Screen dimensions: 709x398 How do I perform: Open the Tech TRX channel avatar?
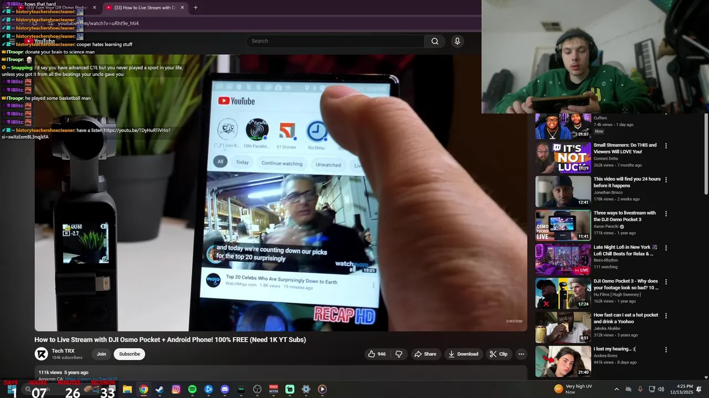coord(41,354)
